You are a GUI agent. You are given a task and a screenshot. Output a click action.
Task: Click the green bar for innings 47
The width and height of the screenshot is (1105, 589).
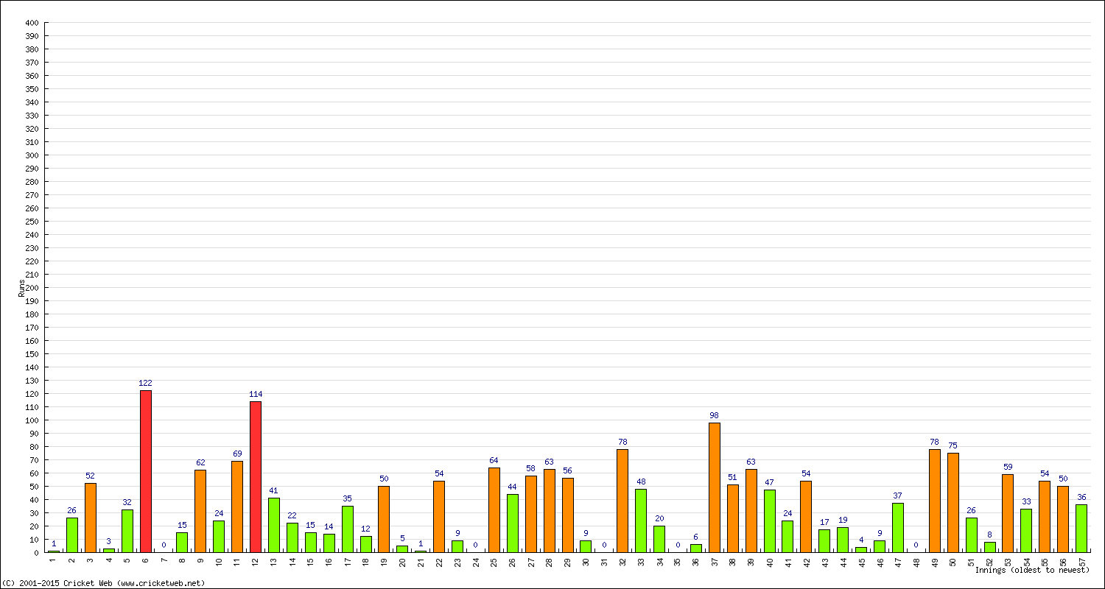coord(898,528)
